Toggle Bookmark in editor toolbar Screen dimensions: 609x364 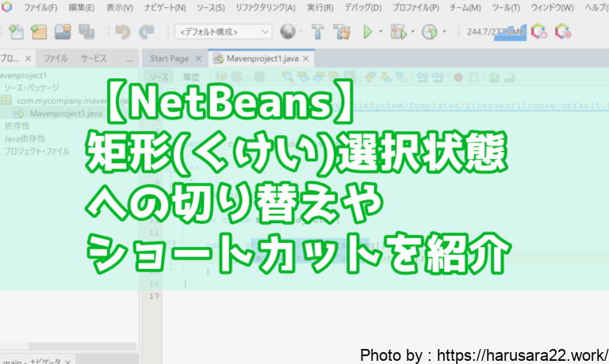(x=401, y=77)
